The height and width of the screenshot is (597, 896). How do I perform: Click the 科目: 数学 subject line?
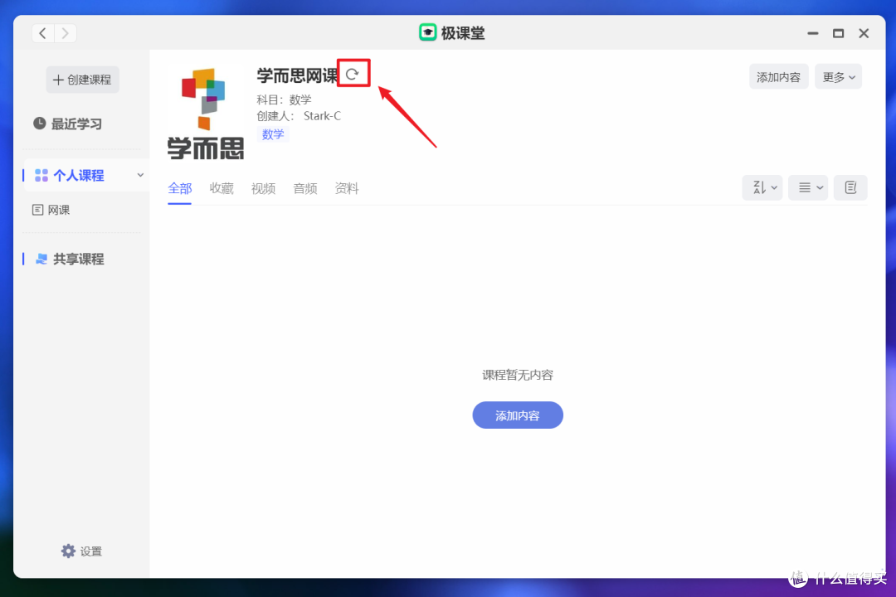(284, 100)
